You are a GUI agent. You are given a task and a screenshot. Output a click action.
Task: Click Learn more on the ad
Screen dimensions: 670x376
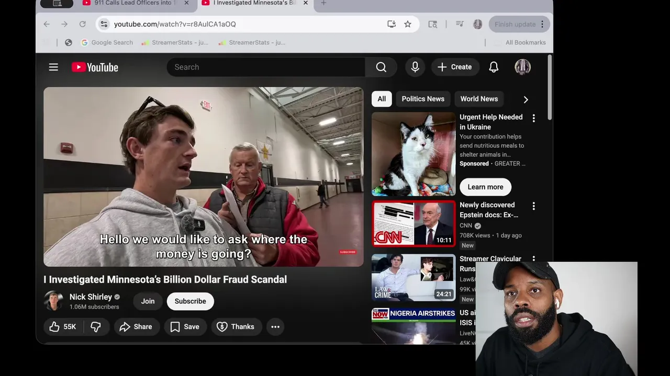(485, 186)
